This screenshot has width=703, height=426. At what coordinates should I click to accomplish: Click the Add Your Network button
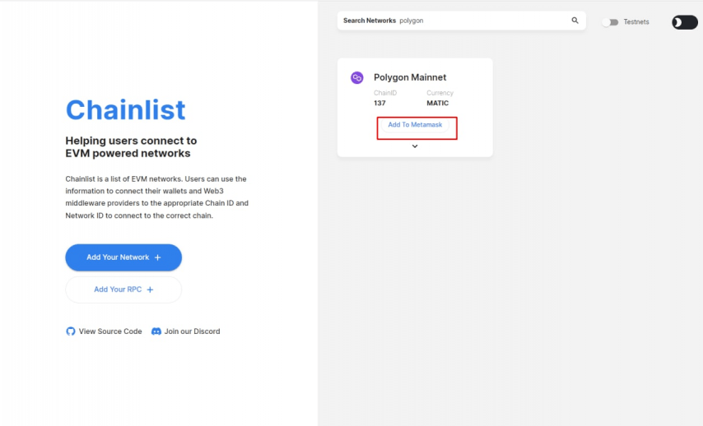(x=123, y=257)
